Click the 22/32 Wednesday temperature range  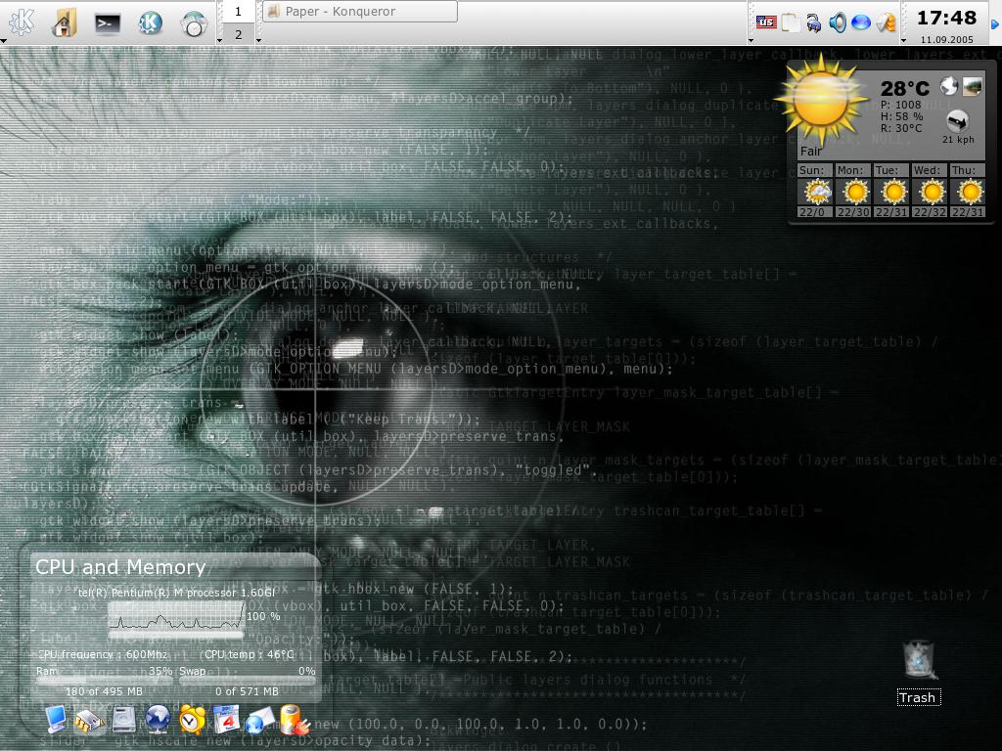(x=930, y=212)
